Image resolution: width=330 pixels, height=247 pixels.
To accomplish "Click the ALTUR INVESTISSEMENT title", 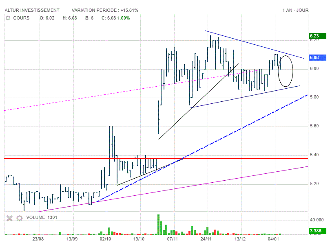I will 32,10.
